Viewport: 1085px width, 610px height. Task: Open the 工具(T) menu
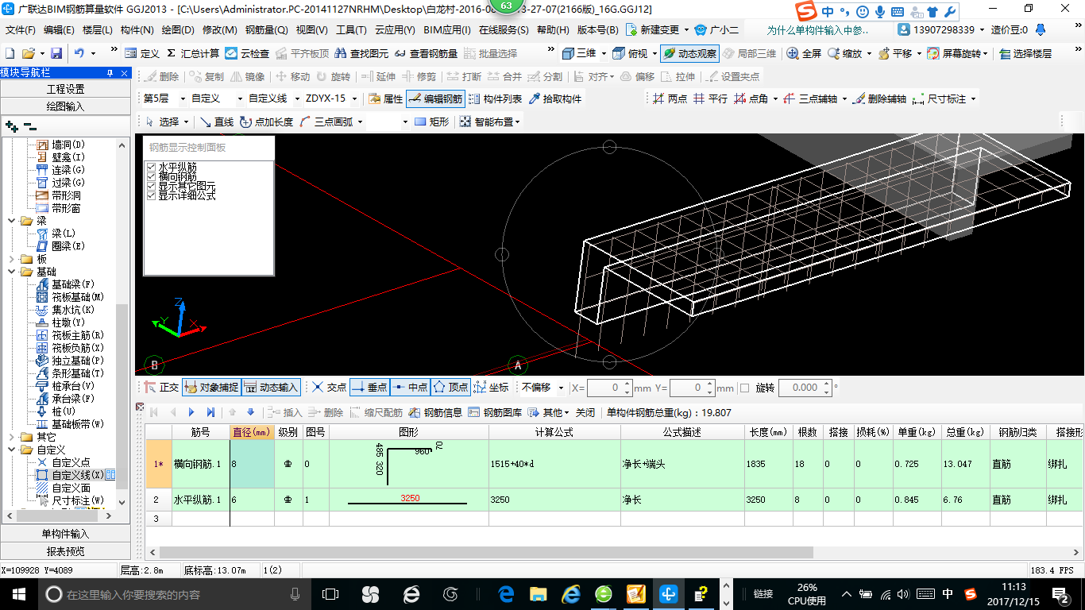tap(350, 30)
